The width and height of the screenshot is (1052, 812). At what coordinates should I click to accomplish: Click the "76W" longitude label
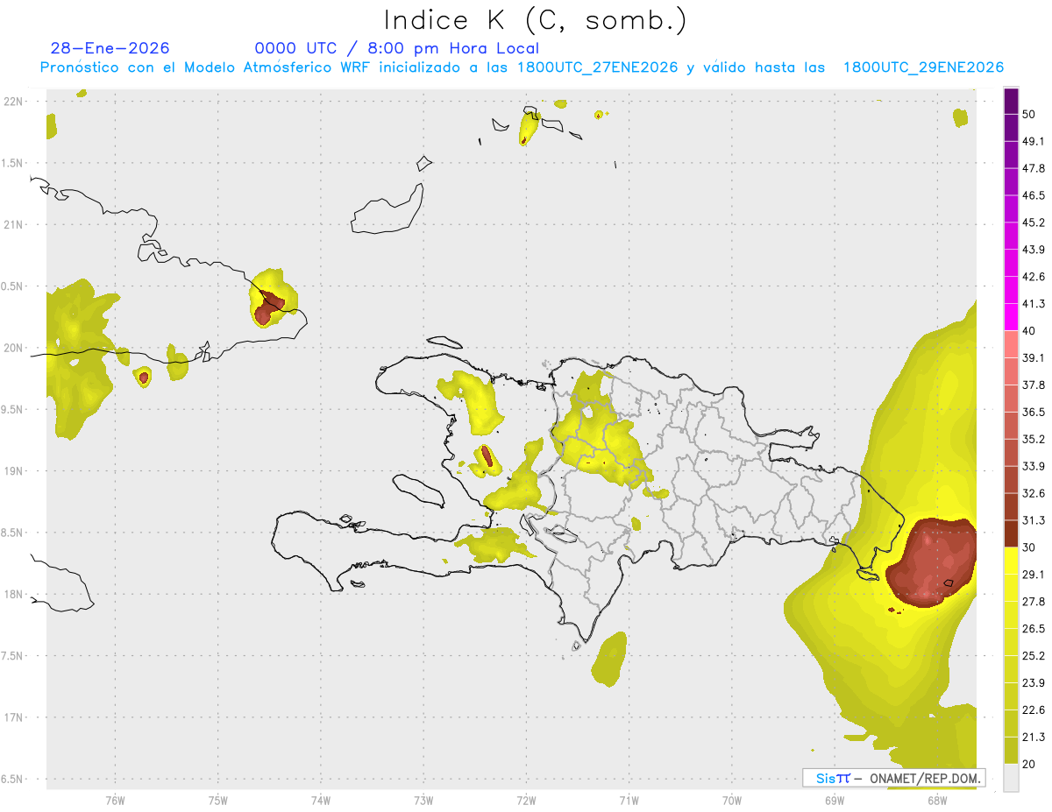tap(115, 801)
